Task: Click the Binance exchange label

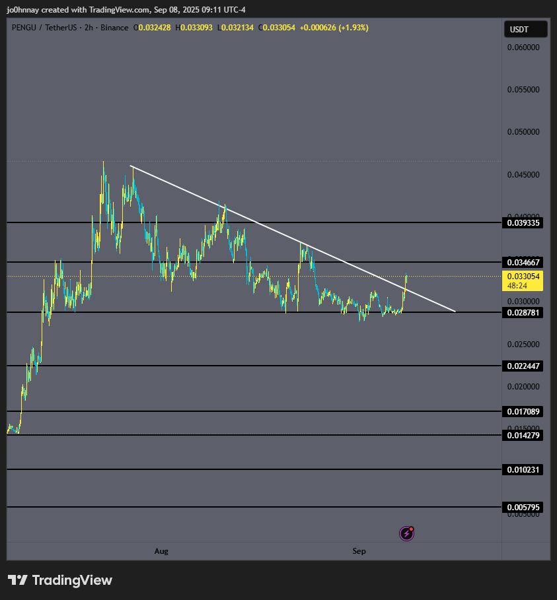Action: (114, 28)
